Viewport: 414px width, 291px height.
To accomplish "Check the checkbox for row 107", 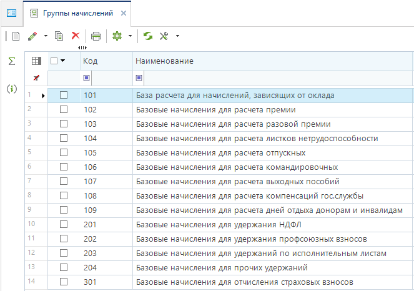I will 64,181.
